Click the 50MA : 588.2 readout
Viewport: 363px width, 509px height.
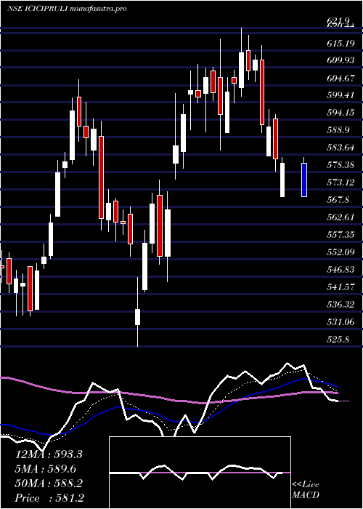(49, 484)
